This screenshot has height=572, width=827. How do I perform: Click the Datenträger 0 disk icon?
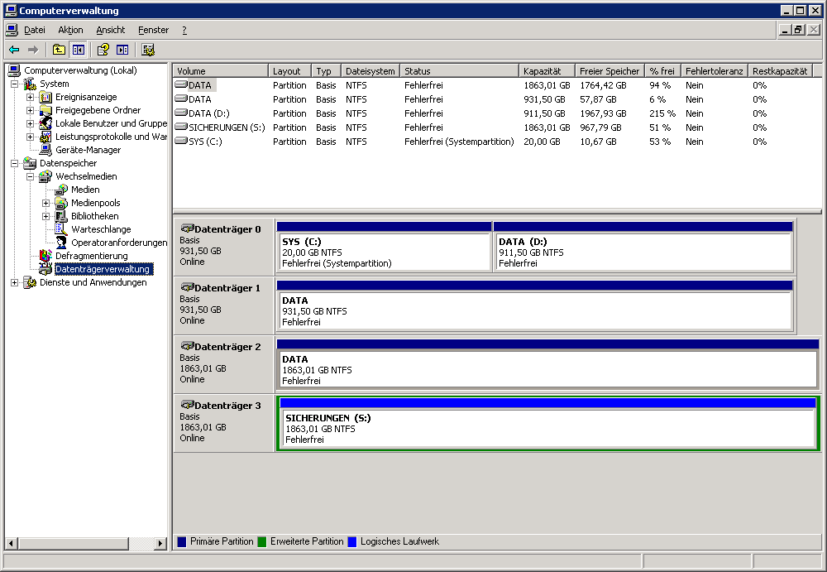[187, 228]
